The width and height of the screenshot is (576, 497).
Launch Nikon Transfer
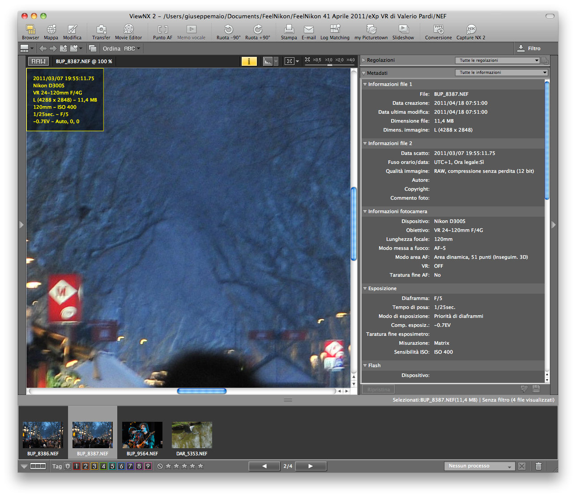point(101,32)
